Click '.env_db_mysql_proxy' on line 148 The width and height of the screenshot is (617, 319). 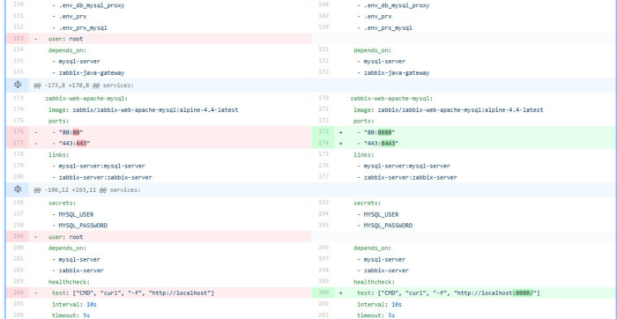pyautogui.click(x=397, y=5)
